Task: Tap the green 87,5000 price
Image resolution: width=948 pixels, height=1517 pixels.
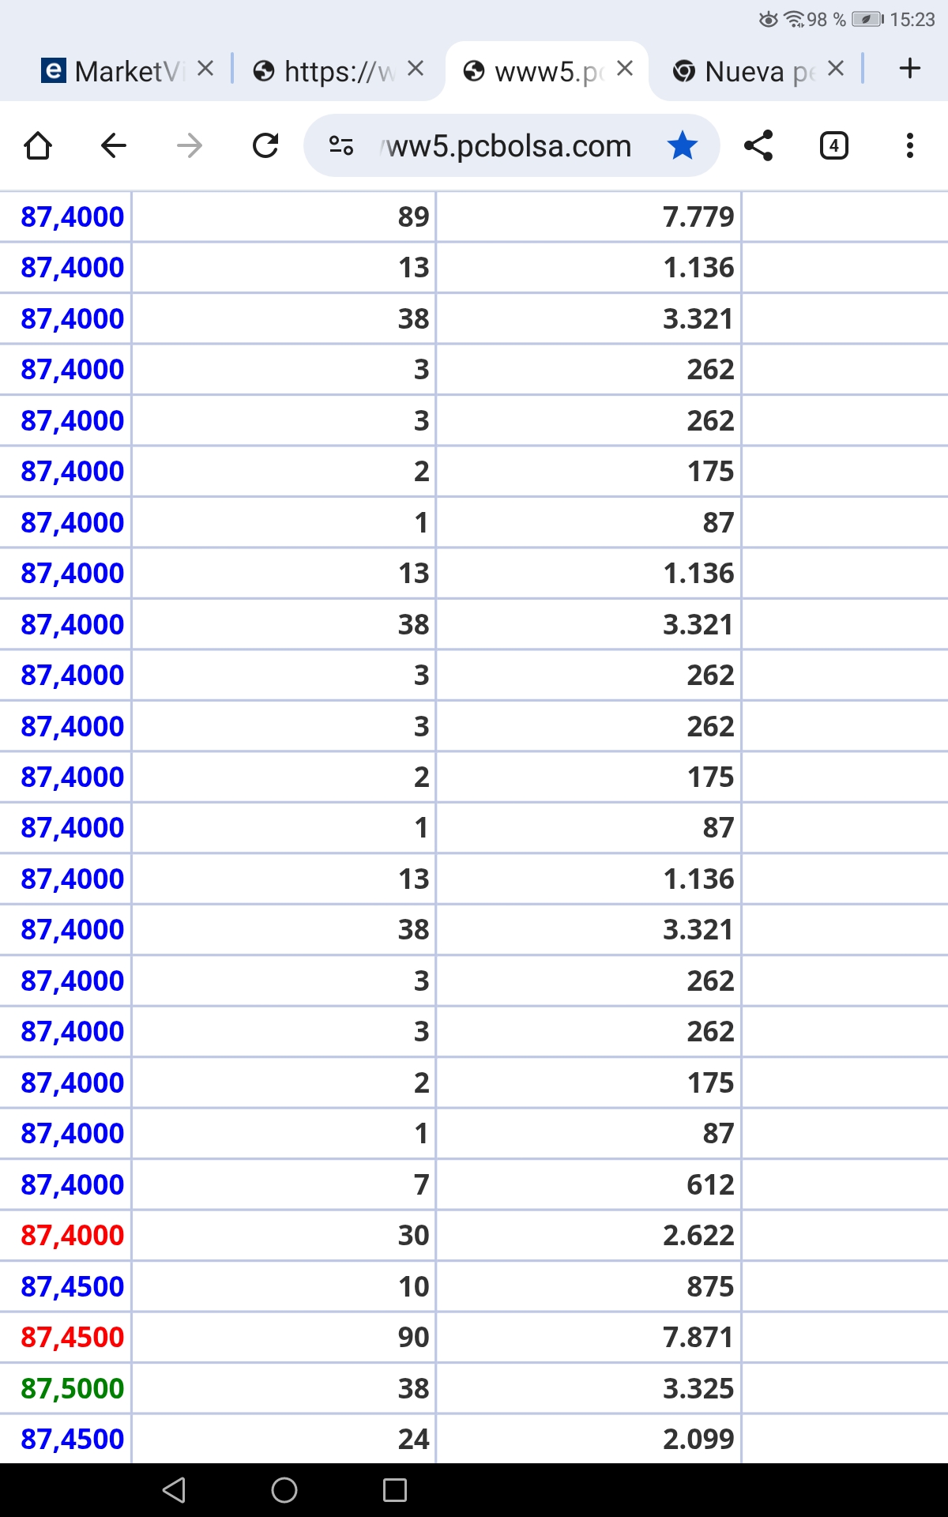Action: (x=73, y=1388)
